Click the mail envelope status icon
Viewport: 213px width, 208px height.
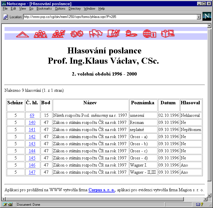198,204
